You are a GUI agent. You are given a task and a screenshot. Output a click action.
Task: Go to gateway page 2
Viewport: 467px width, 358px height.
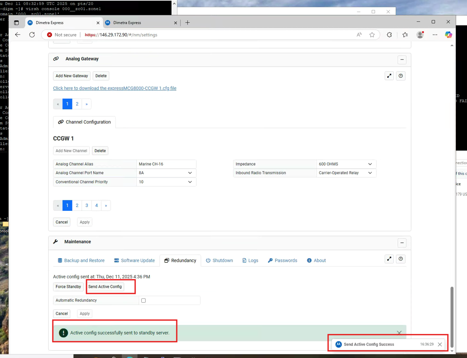tap(77, 104)
